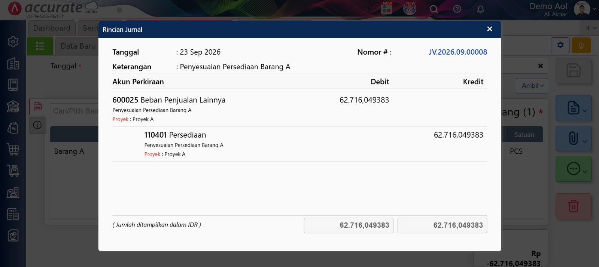Open the blue document actions dropdown
Screen dimensions: 599x267
[x=574, y=108]
